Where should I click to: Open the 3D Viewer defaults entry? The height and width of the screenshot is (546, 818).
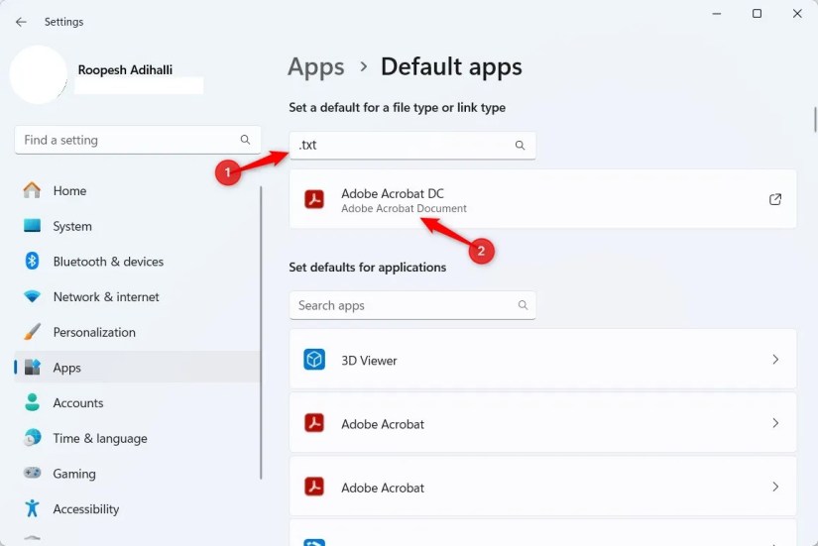coord(543,360)
